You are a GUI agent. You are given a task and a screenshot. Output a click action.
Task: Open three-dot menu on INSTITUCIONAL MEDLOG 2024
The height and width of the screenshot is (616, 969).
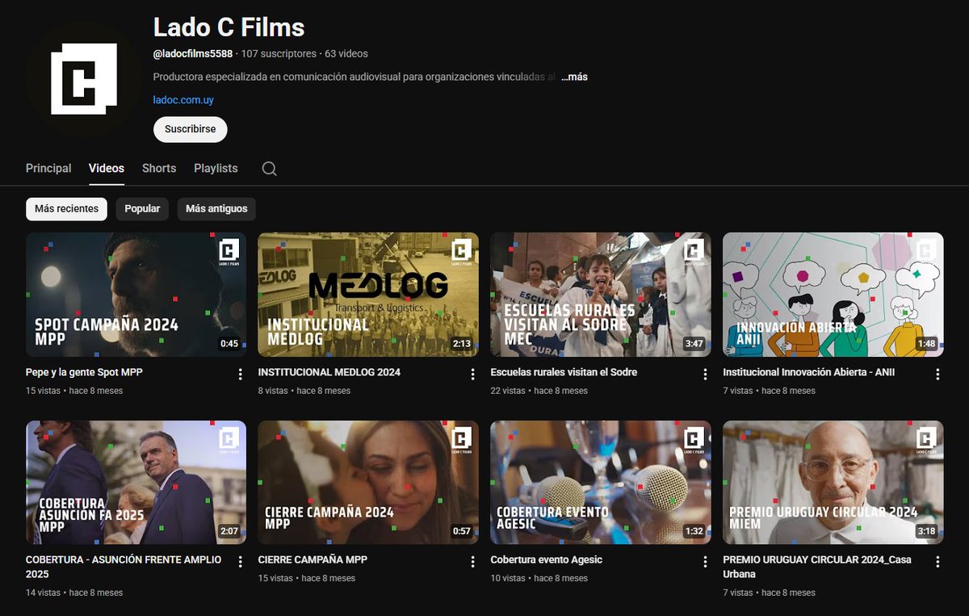[x=472, y=374]
